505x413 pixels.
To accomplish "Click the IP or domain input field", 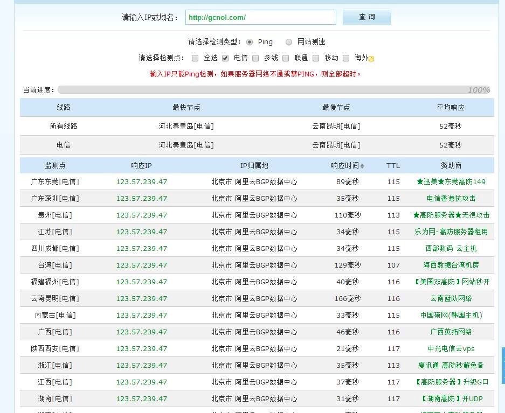I will 260,17.
